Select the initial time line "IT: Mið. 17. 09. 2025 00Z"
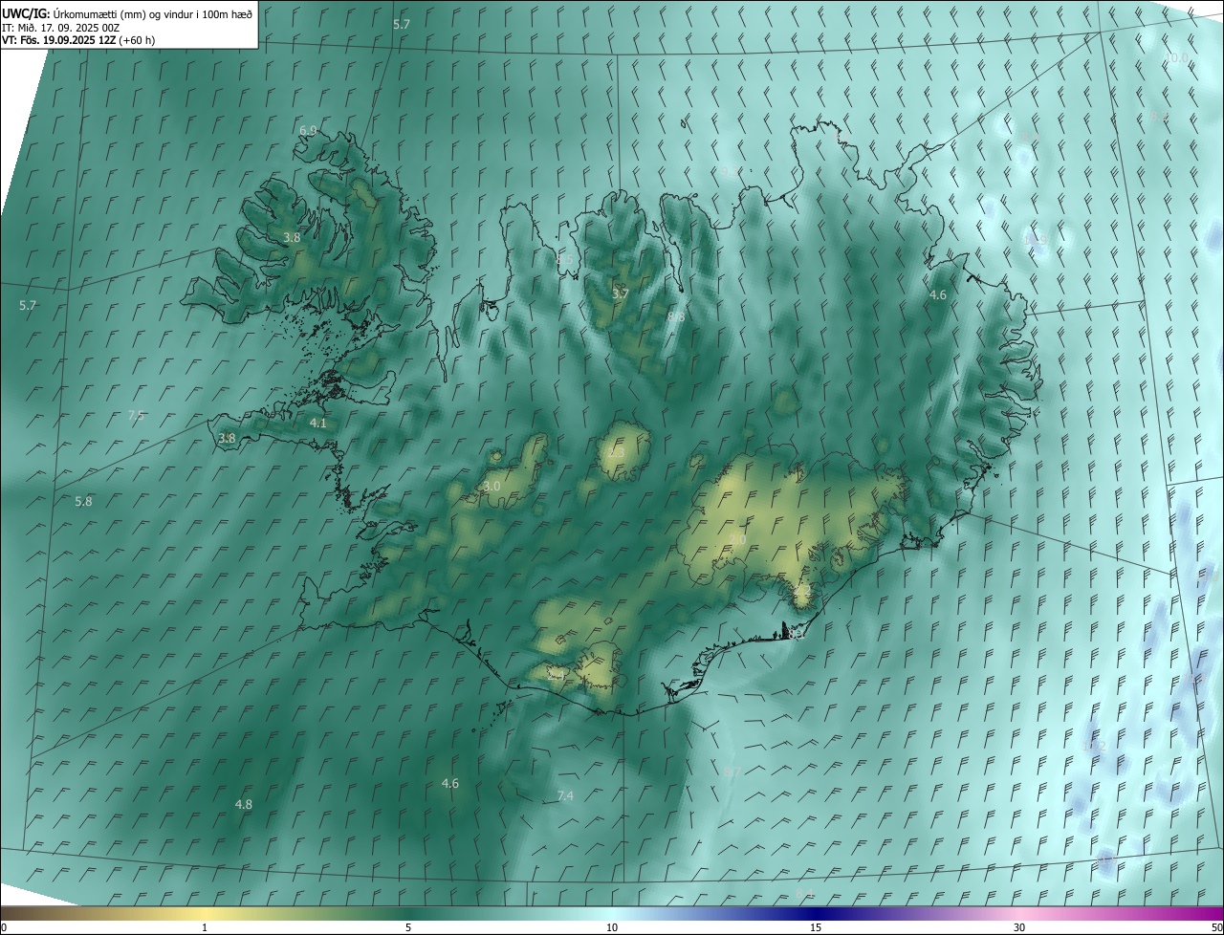This screenshot has height=935, width=1224. [x=60, y=27]
